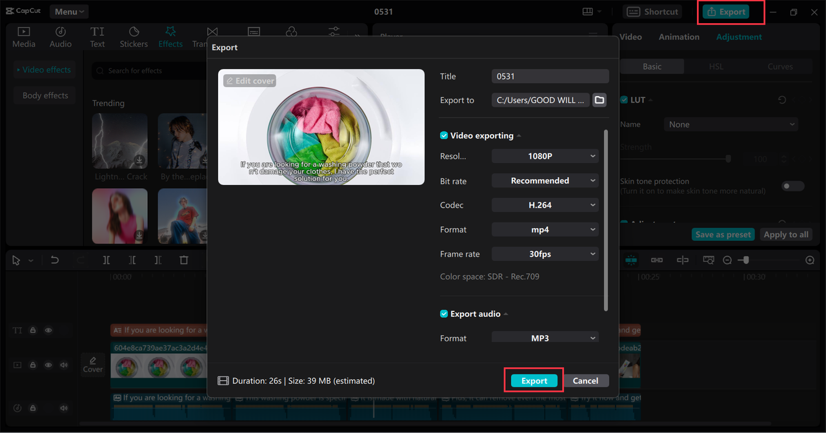Viewport: 826px width, 433px height.
Task: Uncheck the Video exporting checkbox
Action: click(444, 135)
